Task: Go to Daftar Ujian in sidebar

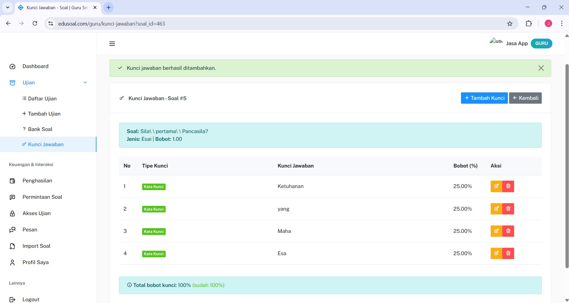Action: (42, 99)
